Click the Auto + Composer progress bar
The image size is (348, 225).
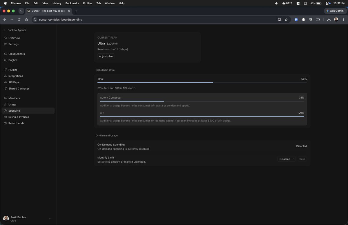click(x=202, y=101)
